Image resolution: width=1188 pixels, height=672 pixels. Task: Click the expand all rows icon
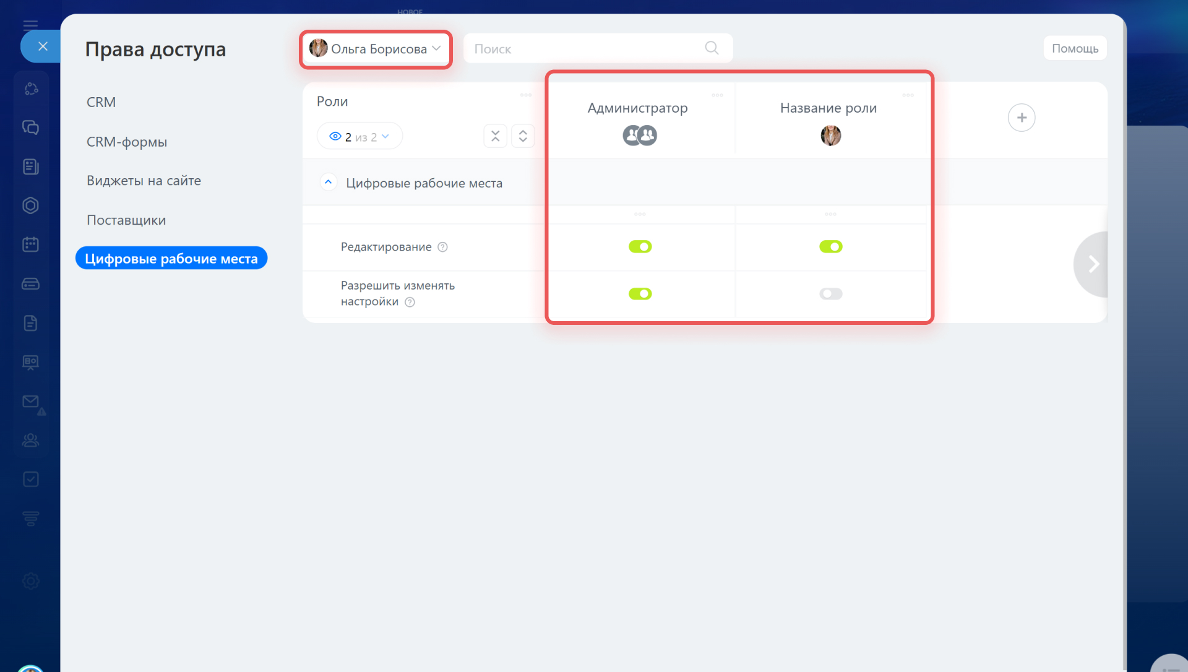pos(523,136)
